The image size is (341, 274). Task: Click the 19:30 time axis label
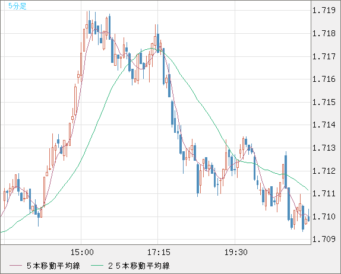[x=236, y=252]
